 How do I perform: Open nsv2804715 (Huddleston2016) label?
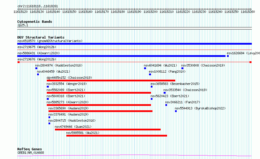click(72, 120)
